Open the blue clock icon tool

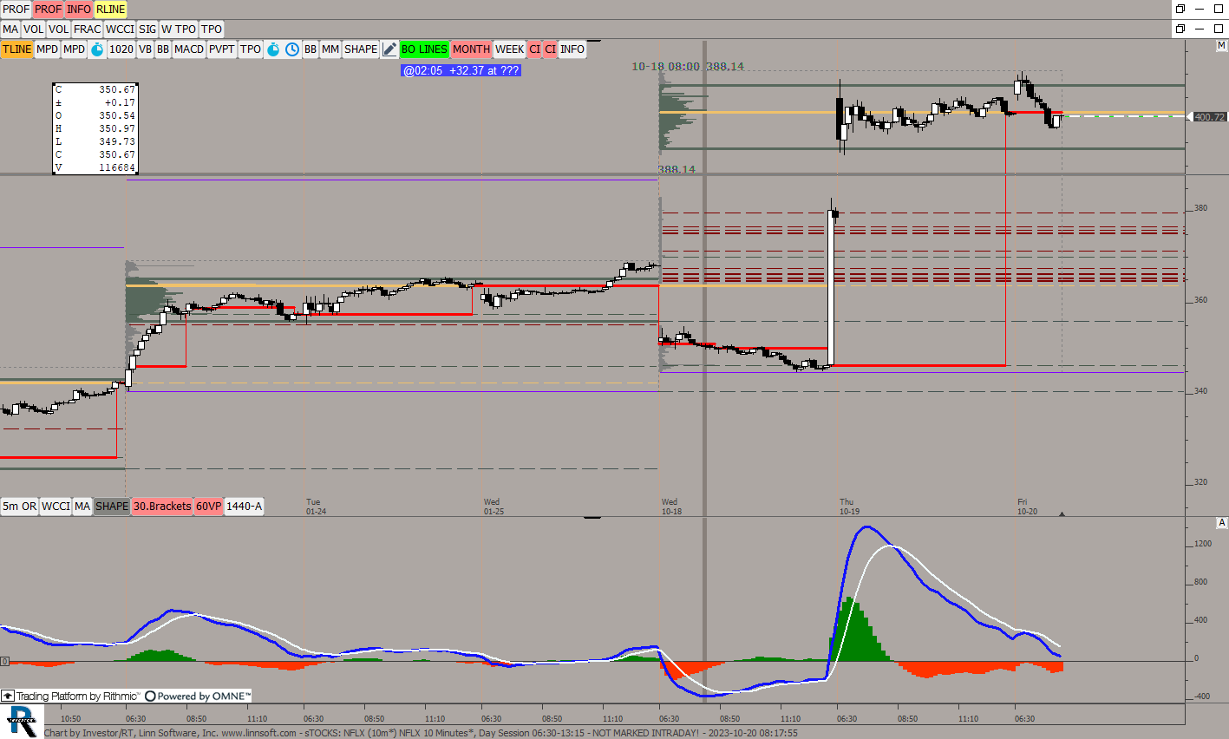point(292,49)
